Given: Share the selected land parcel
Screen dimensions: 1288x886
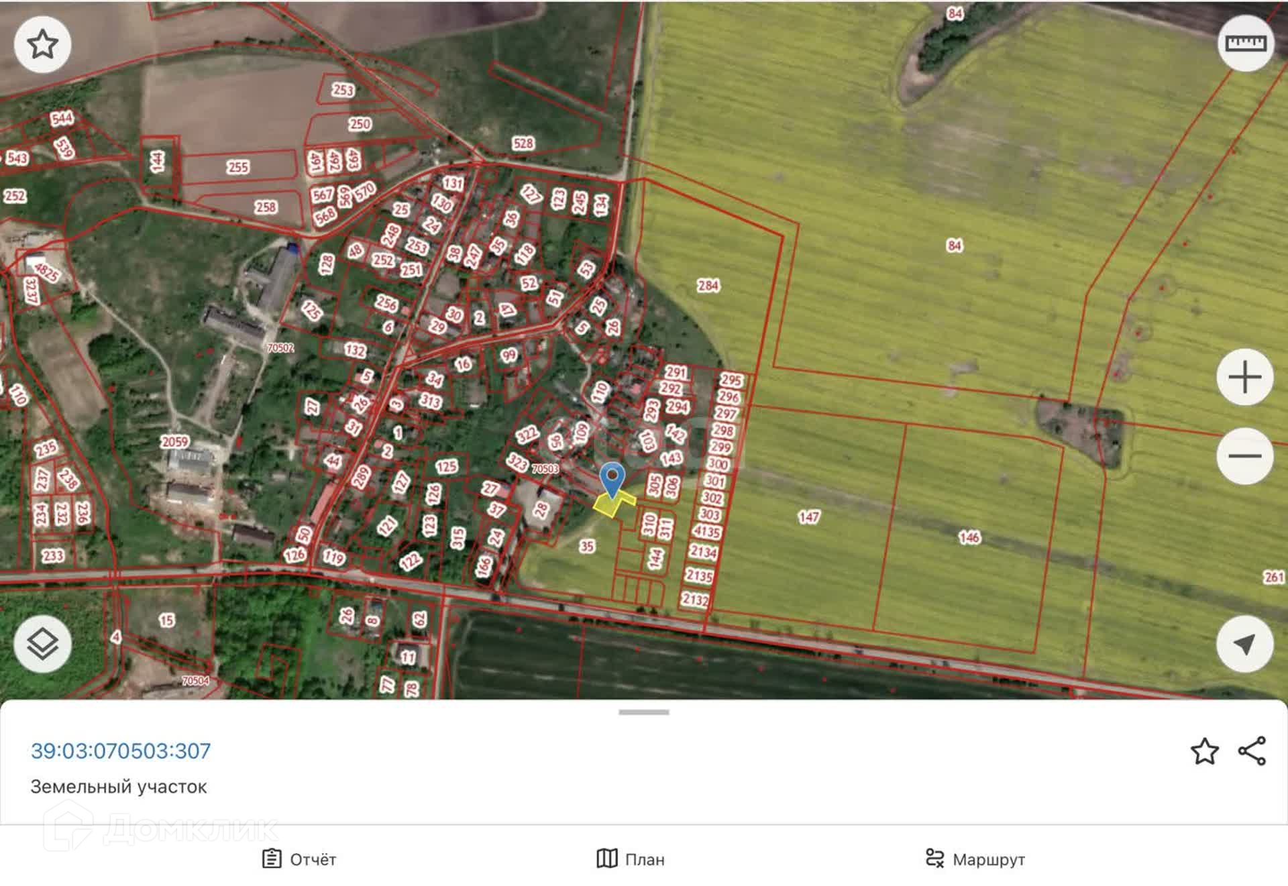Looking at the screenshot, I should [x=1252, y=751].
